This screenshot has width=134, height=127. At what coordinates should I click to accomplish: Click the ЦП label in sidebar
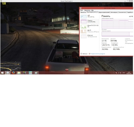tap(88, 16)
